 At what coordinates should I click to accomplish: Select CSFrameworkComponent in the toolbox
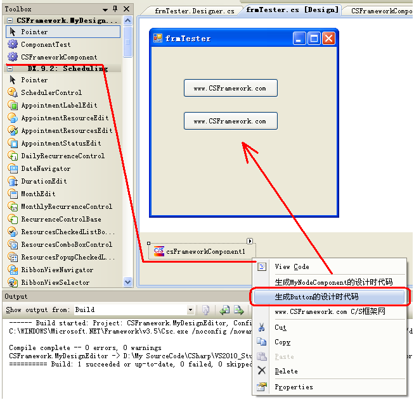coord(58,57)
